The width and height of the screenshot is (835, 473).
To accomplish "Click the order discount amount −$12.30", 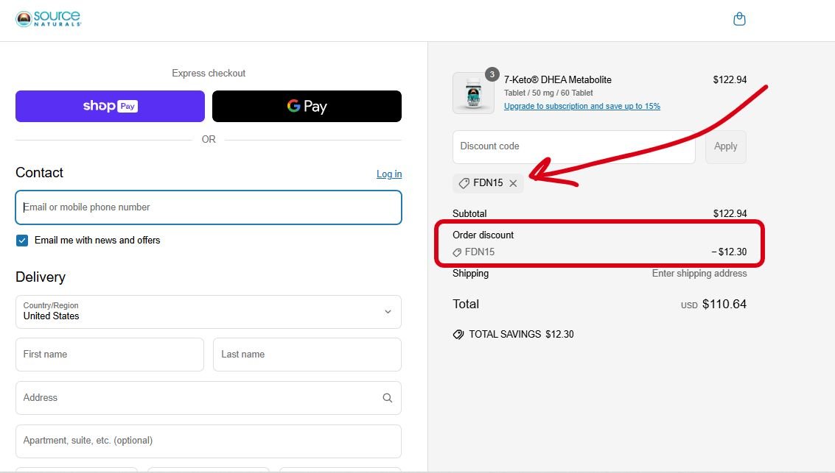I will tap(729, 252).
